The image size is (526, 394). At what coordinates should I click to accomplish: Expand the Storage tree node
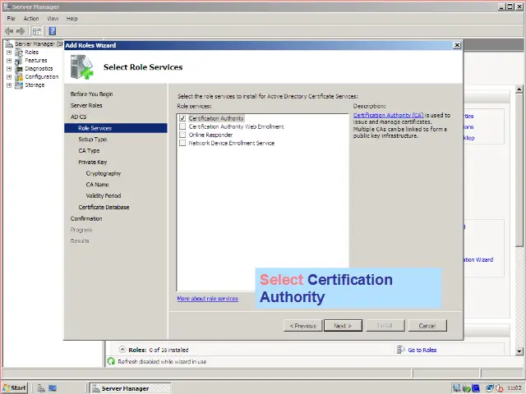pyautogui.click(x=9, y=85)
